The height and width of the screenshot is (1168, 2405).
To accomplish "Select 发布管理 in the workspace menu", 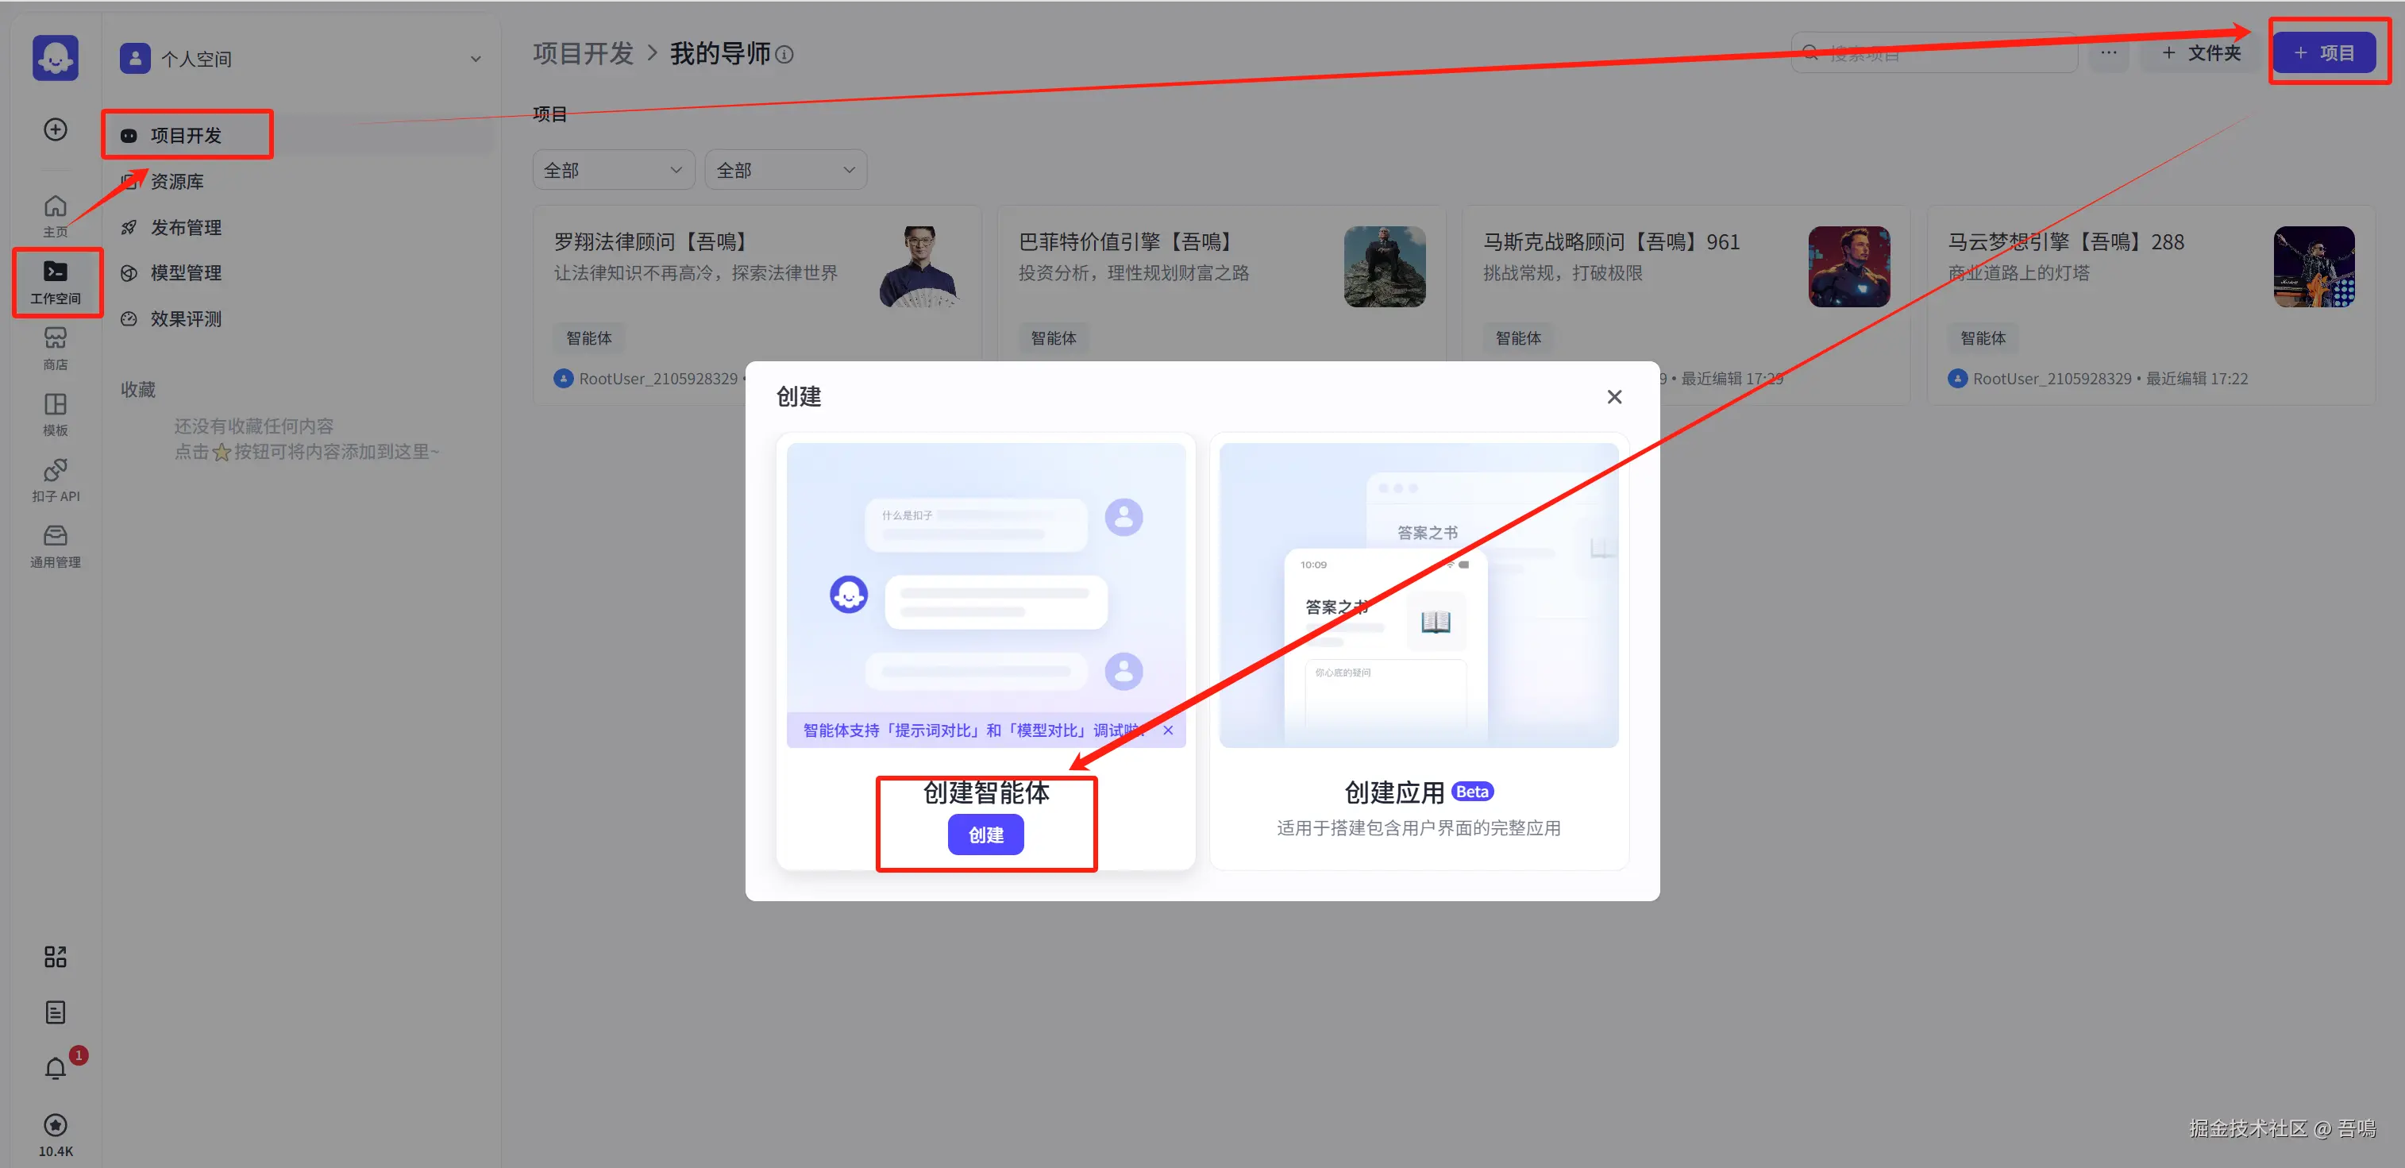I will click(185, 227).
